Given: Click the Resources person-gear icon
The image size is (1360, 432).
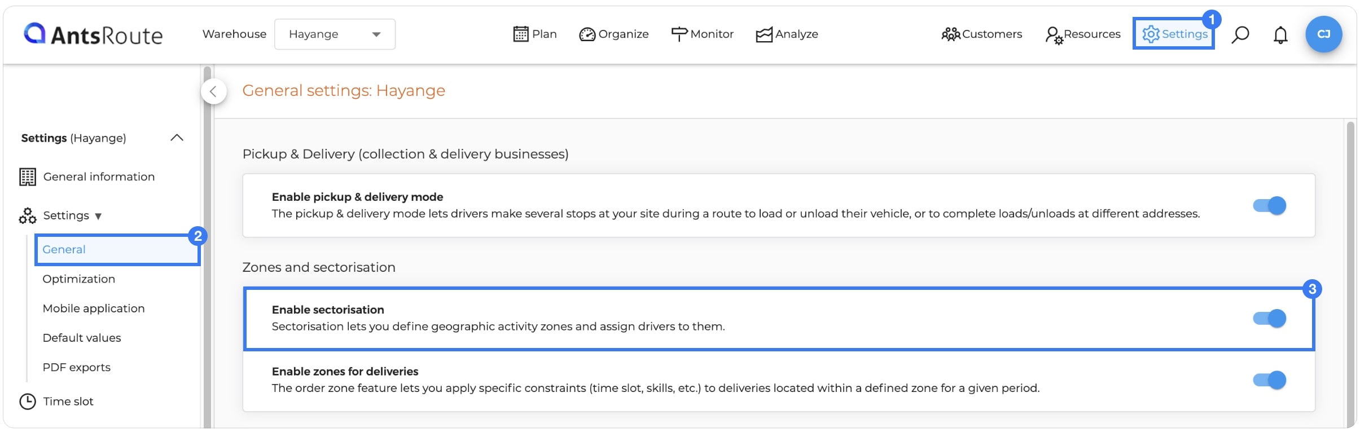Looking at the screenshot, I should click(1054, 36).
